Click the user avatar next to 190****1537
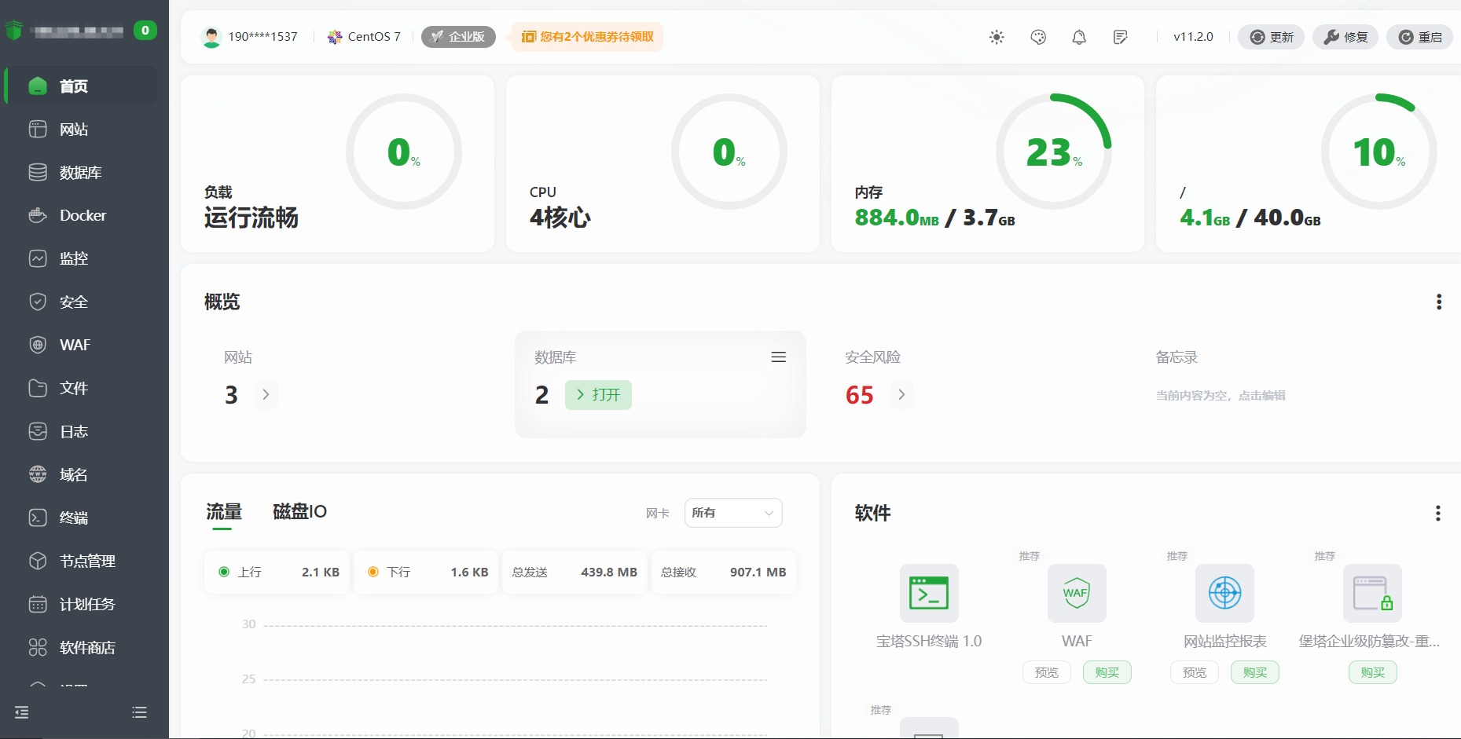Image resolution: width=1461 pixels, height=739 pixels. (x=211, y=36)
